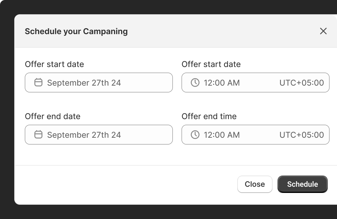337x219 pixels.
Task: Select the end time value 12:00 AM
Action: pyautogui.click(x=221, y=135)
